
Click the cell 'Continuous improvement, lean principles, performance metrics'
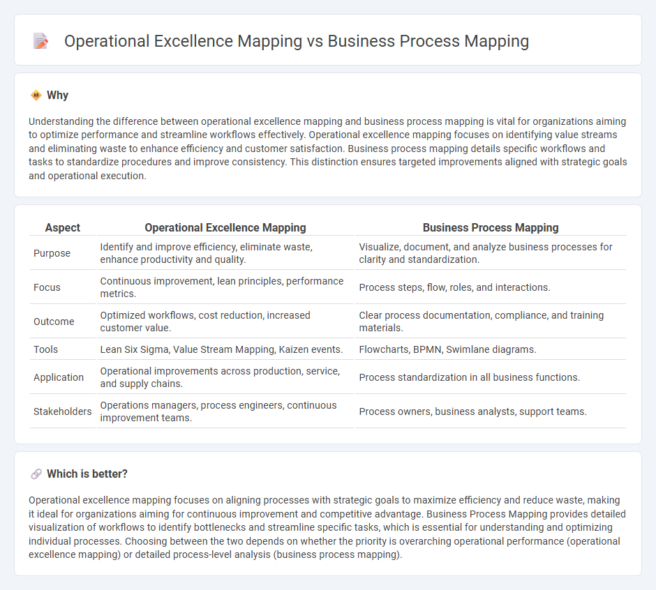tap(225, 287)
